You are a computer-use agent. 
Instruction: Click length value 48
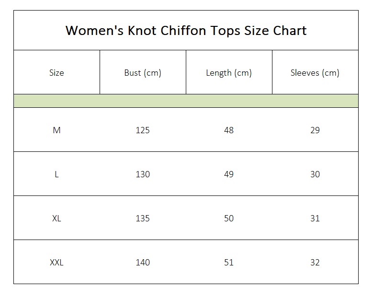click(229, 130)
